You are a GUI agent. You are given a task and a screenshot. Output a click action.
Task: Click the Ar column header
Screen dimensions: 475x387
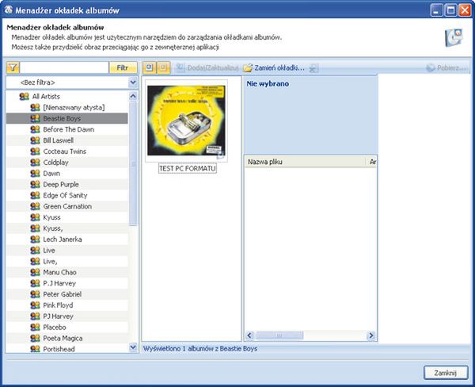click(372, 162)
